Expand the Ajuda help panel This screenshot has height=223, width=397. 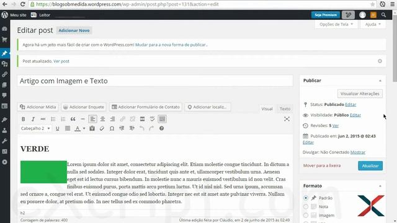click(373, 24)
